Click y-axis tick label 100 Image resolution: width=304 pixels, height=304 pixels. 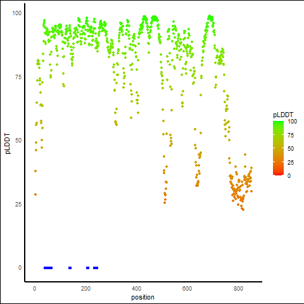click(x=17, y=13)
